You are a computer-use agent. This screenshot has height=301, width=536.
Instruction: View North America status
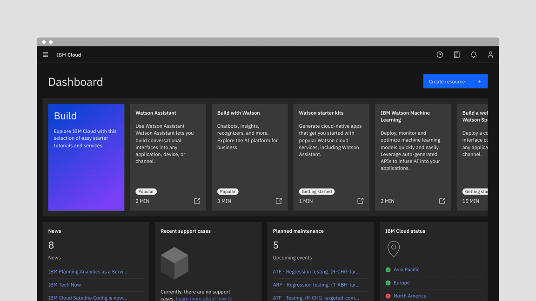tap(409, 296)
